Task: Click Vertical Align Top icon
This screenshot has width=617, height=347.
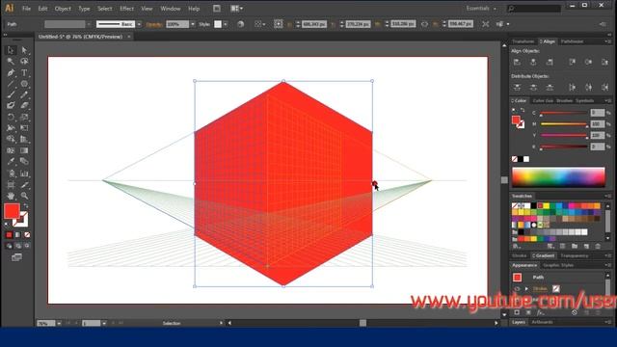Action: pyautogui.click(x=572, y=62)
